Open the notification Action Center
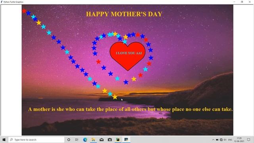Image resolution: width=254 pixels, height=143 pixels. 249,139
